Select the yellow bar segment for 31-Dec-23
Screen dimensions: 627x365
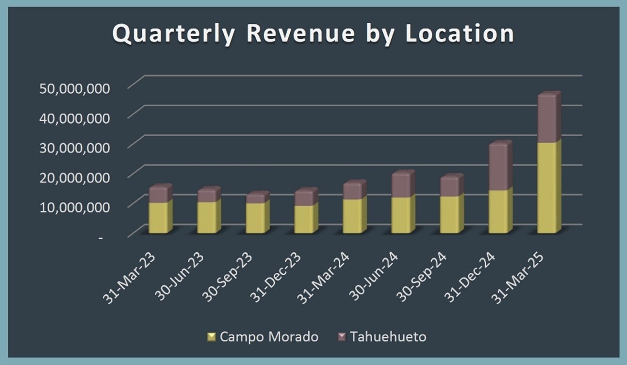click(304, 219)
